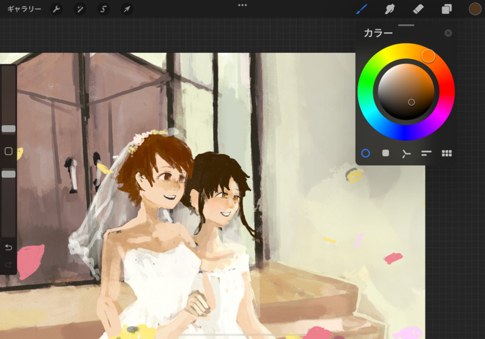Switch to Value sliders color tab
The height and width of the screenshot is (339, 485).
[426, 153]
